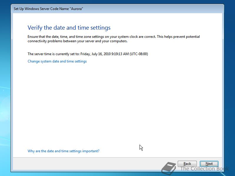
Task: Click the 'Verify the date and time settings' heading
Action: pos(69,28)
